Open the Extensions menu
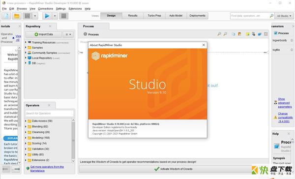This screenshot has width=295, height=179. point(75,9)
